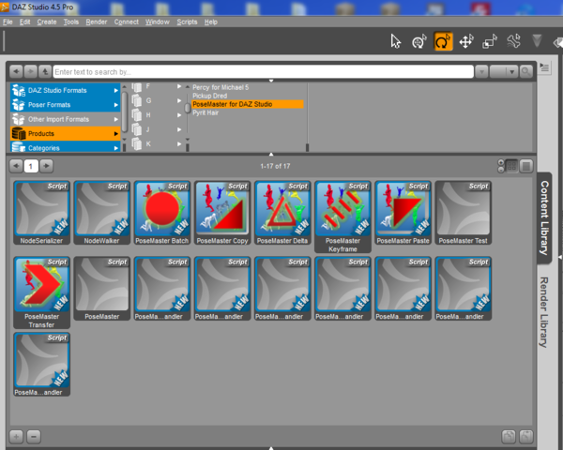Open the search history dropdown arrow

[x=481, y=72]
